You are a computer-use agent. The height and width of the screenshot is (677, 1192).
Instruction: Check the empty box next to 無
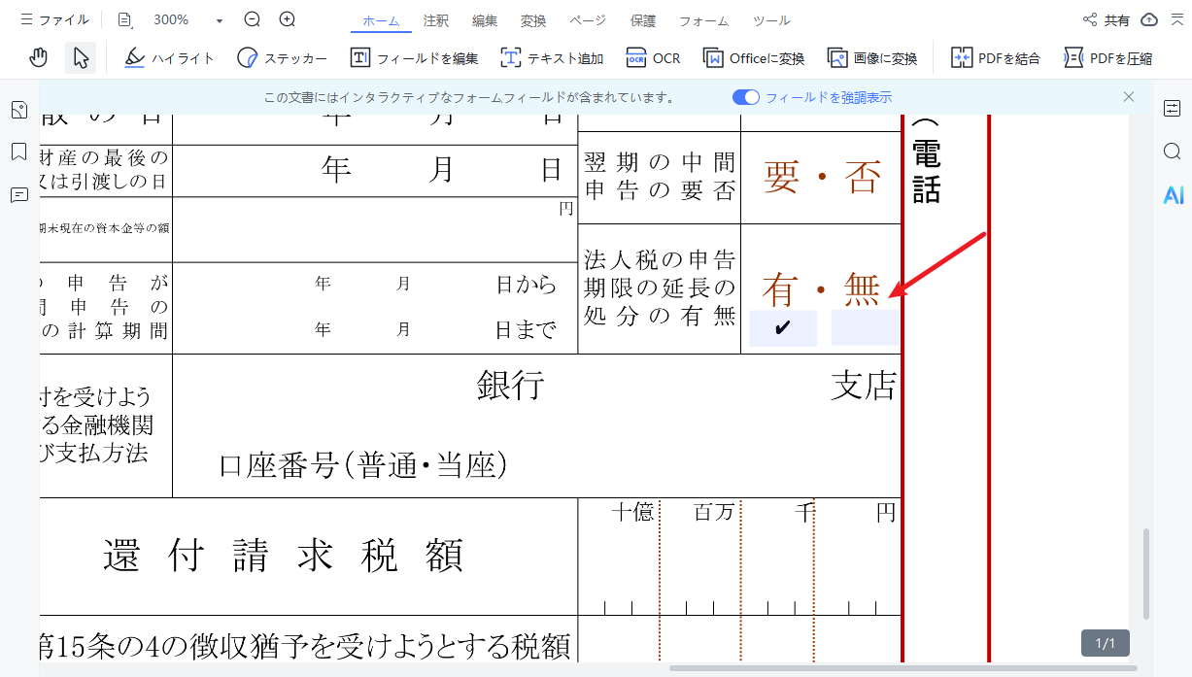[864, 328]
